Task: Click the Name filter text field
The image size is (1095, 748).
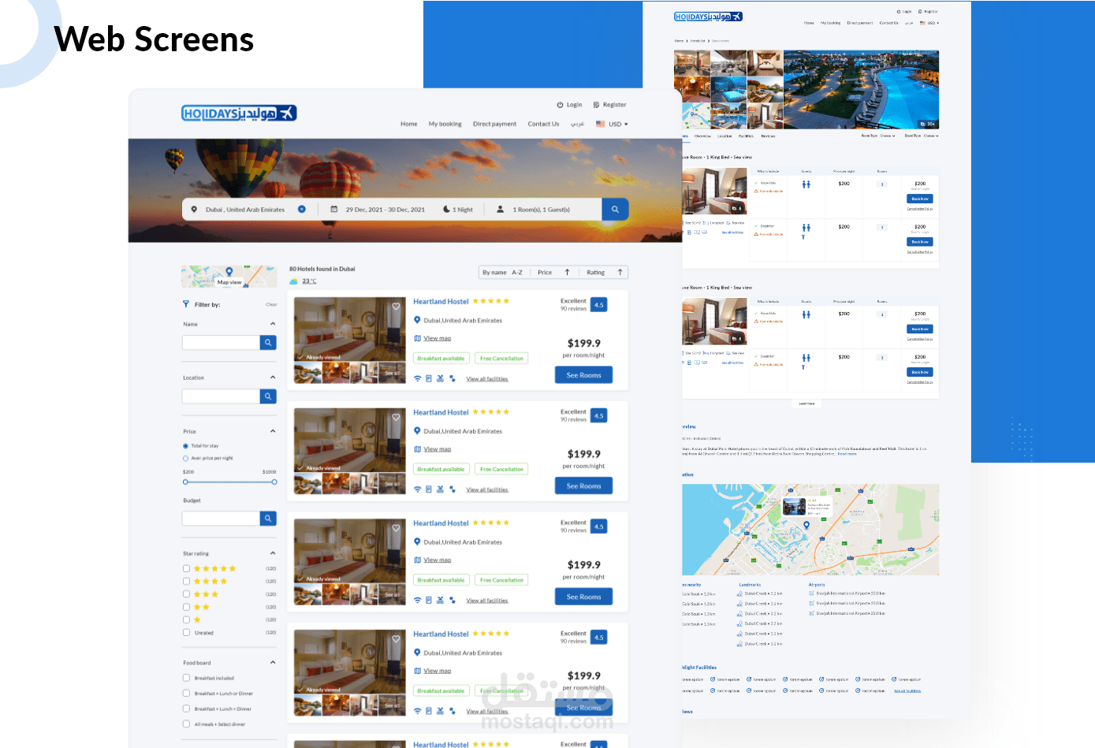Action: pos(221,342)
